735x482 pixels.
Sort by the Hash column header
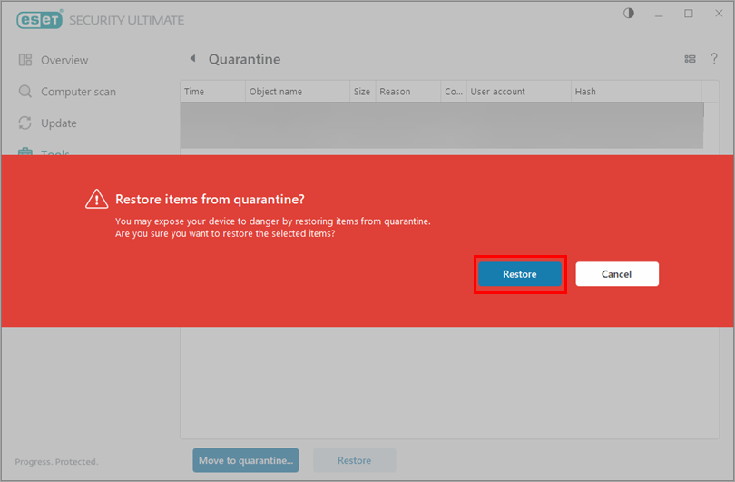(635, 92)
